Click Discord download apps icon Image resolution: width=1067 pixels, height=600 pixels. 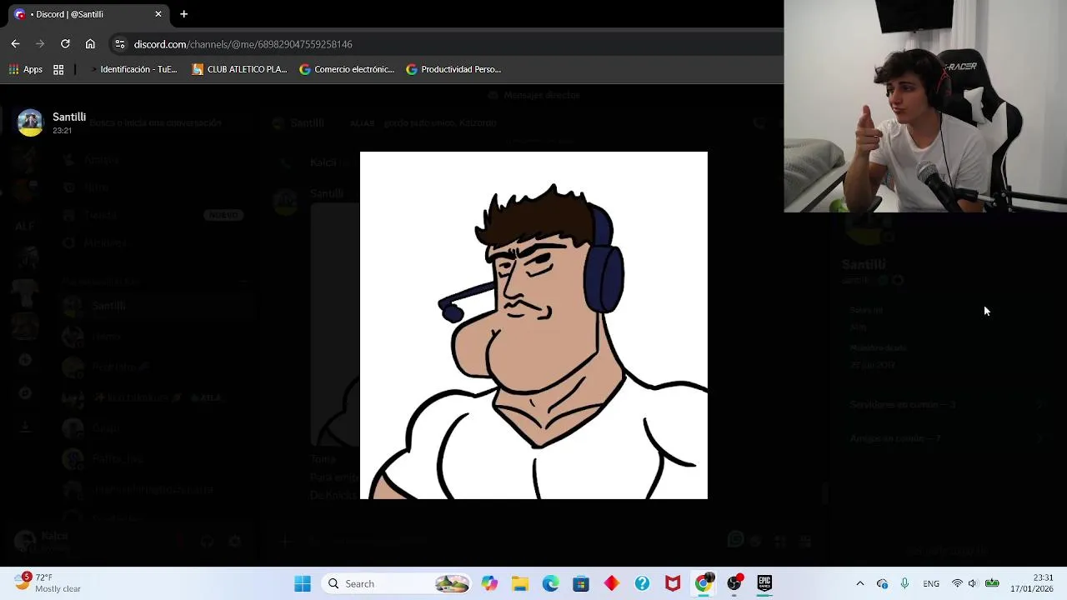(25, 427)
